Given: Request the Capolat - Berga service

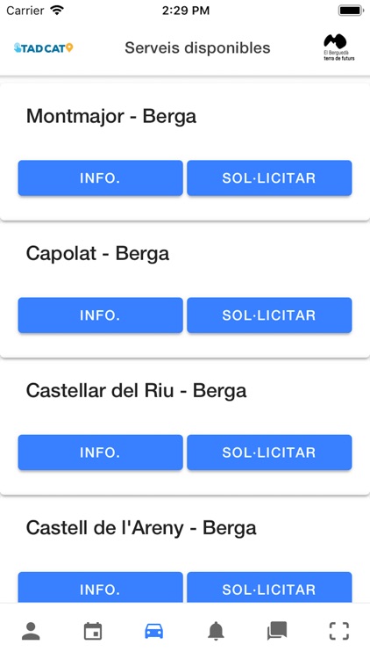Looking at the screenshot, I should pyautogui.click(x=269, y=315).
